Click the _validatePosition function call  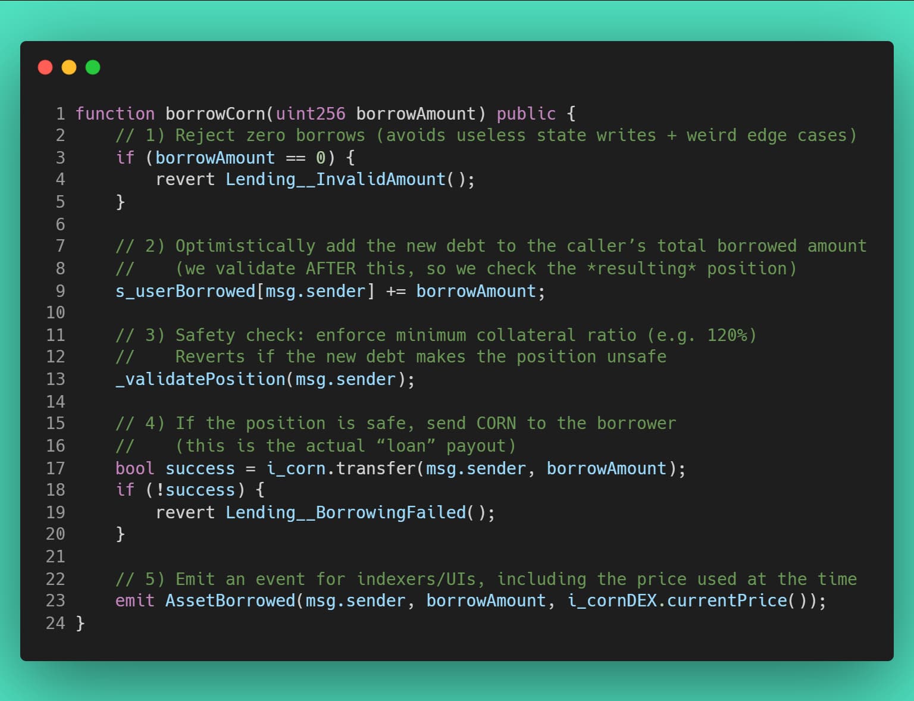pyautogui.click(x=202, y=379)
